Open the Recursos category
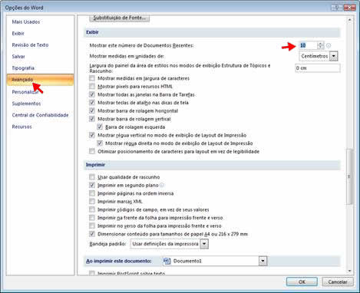Image resolution: width=360 pixels, height=293 pixels. [21, 127]
